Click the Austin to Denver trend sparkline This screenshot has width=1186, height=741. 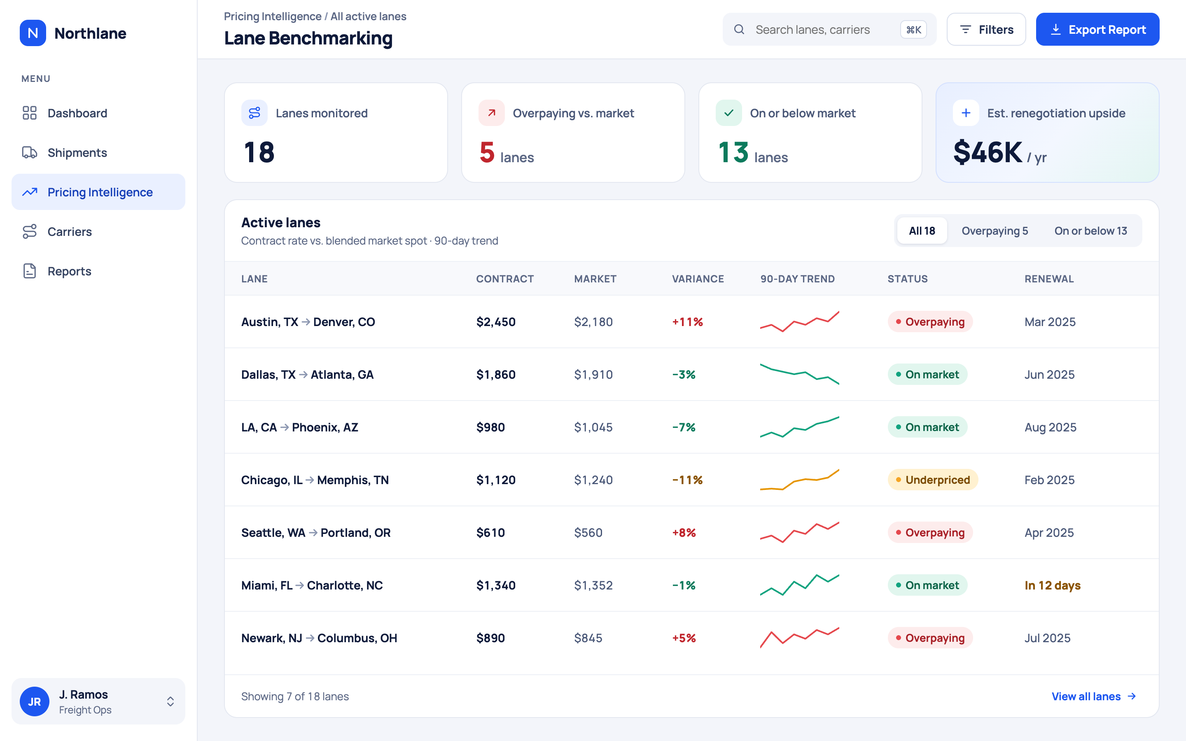coord(799,322)
